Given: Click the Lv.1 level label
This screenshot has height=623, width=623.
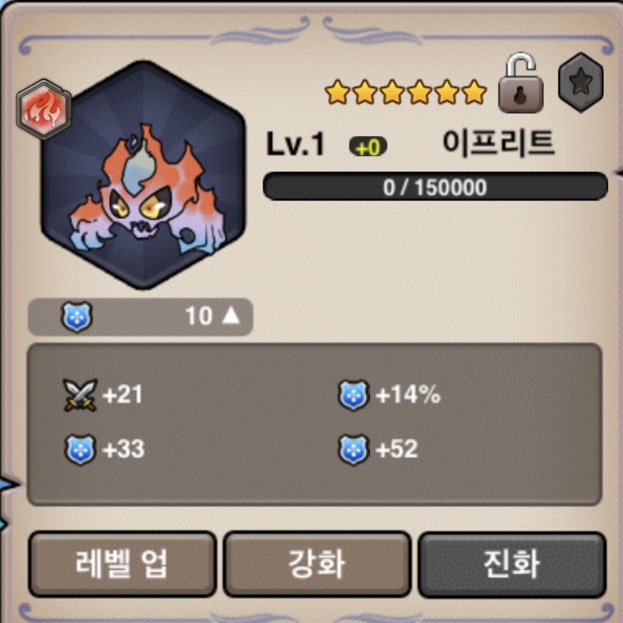Looking at the screenshot, I should pyautogui.click(x=295, y=144).
